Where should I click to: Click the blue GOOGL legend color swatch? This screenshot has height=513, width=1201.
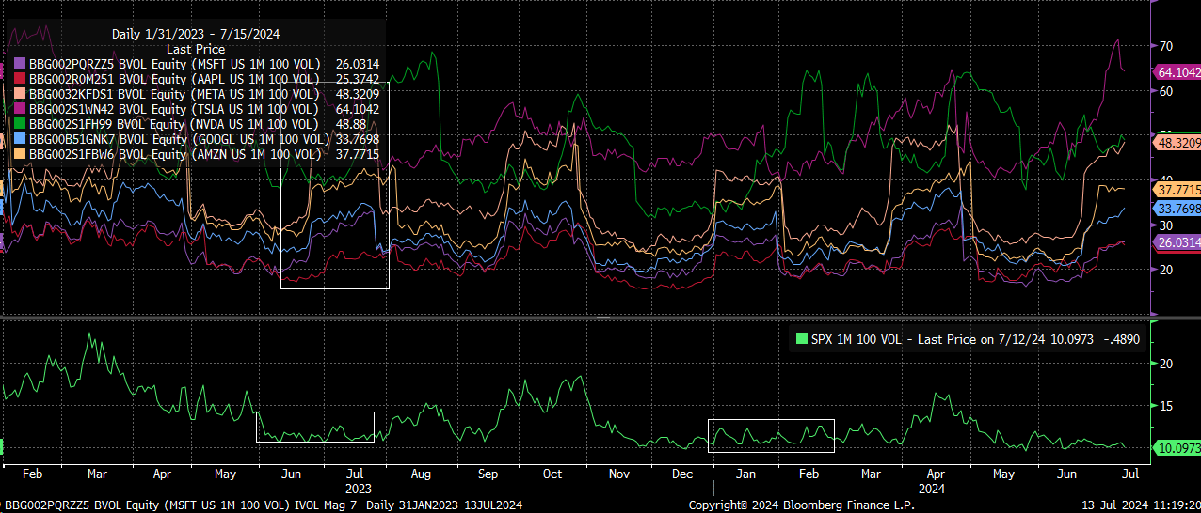click(20, 139)
